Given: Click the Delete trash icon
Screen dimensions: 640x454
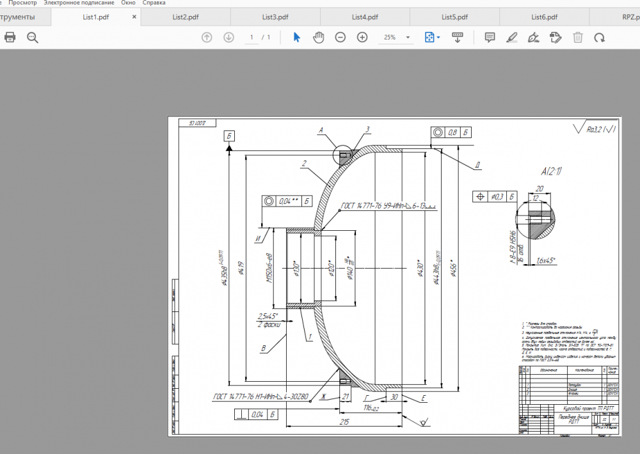Looking at the screenshot, I should (578, 38).
